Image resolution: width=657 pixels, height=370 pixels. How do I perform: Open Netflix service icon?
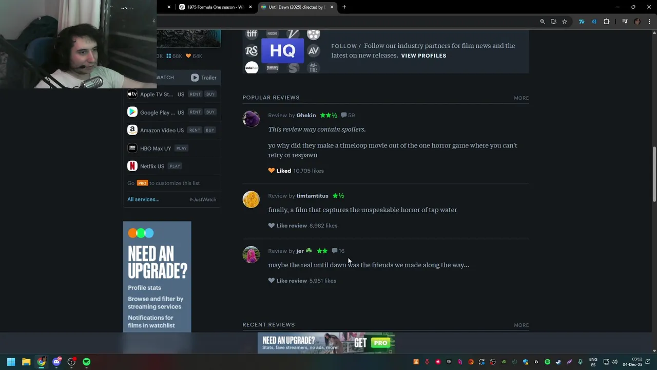(132, 166)
